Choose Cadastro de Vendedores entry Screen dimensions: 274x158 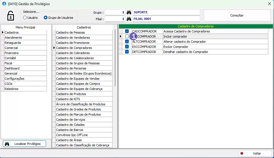pyautogui.click(x=73, y=38)
